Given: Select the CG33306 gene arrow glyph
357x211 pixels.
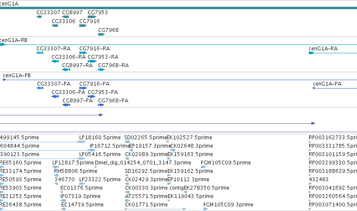Looking at the screenshot, I should pyautogui.click(x=55, y=26).
